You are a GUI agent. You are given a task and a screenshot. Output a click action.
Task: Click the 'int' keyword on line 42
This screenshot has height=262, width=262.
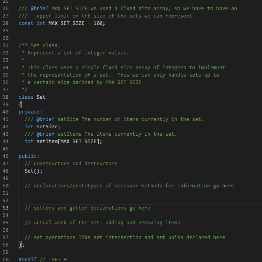click(29, 126)
